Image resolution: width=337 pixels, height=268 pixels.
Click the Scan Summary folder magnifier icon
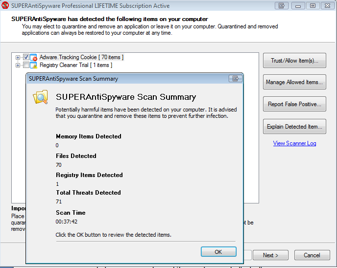(40, 97)
